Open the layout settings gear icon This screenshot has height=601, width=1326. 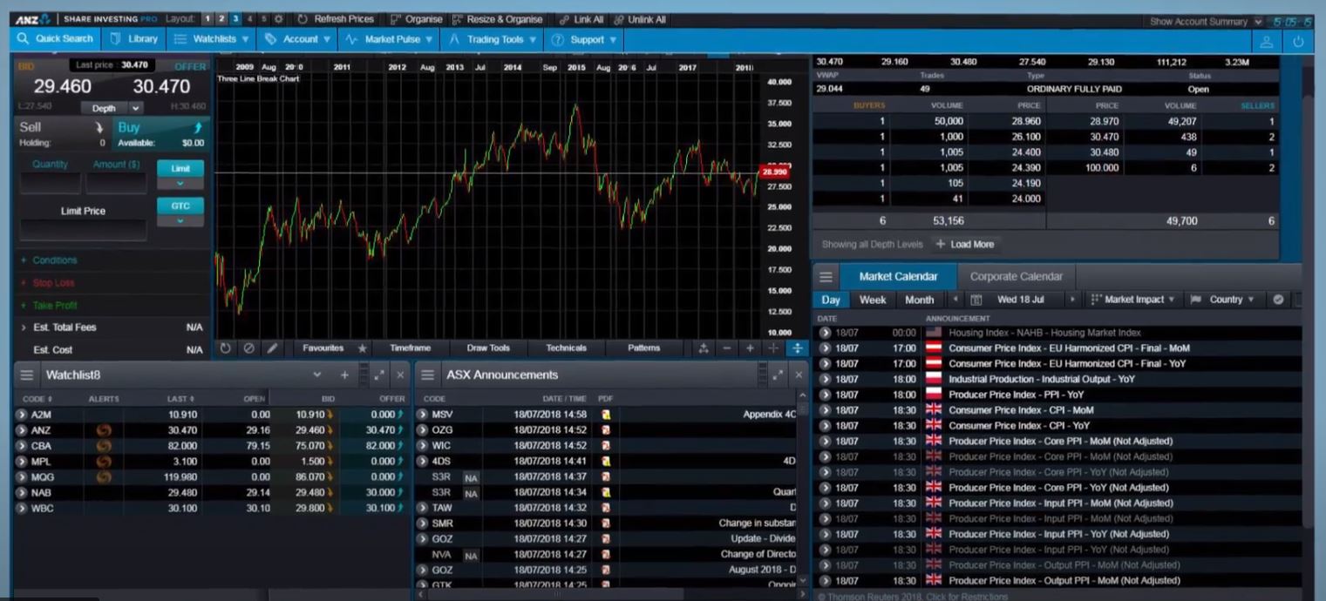click(279, 19)
